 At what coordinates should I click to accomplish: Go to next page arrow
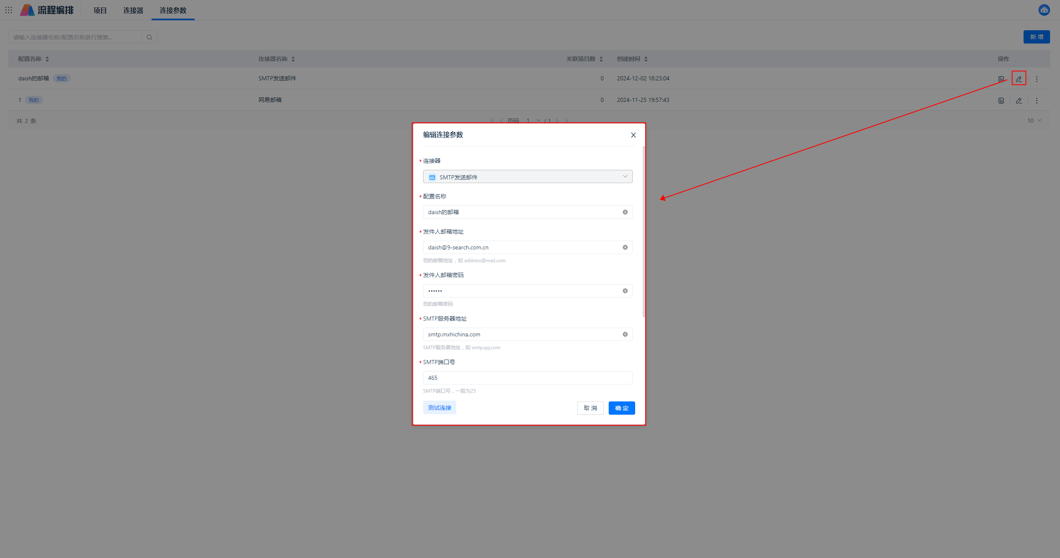pyautogui.click(x=557, y=121)
